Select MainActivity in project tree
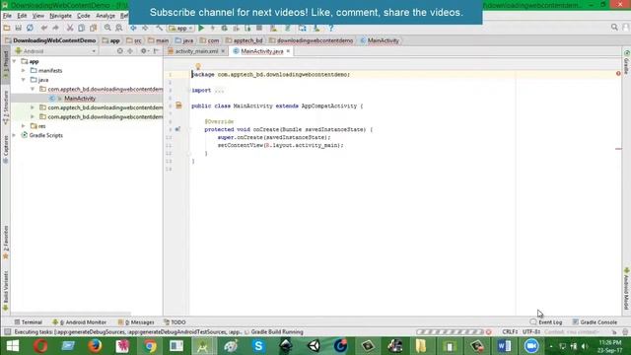Viewport: 631px width, 355px height. 80,99
